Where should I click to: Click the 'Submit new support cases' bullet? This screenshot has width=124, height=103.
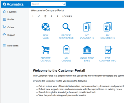coord(80,89)
